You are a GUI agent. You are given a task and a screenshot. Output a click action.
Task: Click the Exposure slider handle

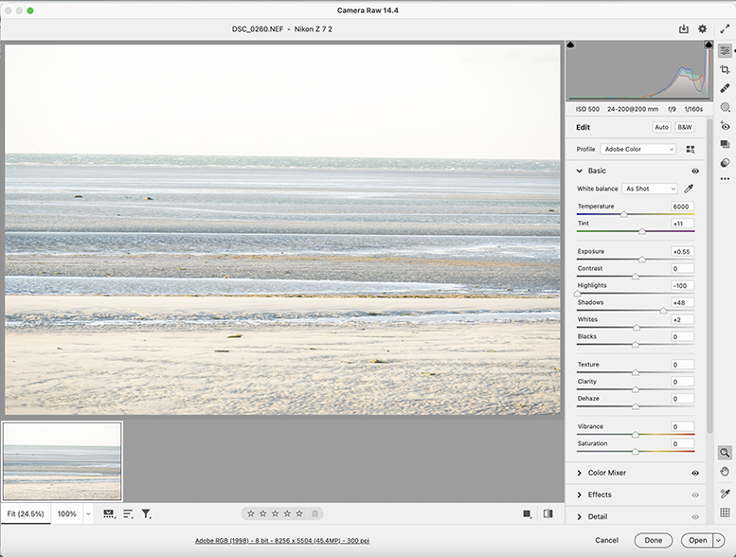642,259
